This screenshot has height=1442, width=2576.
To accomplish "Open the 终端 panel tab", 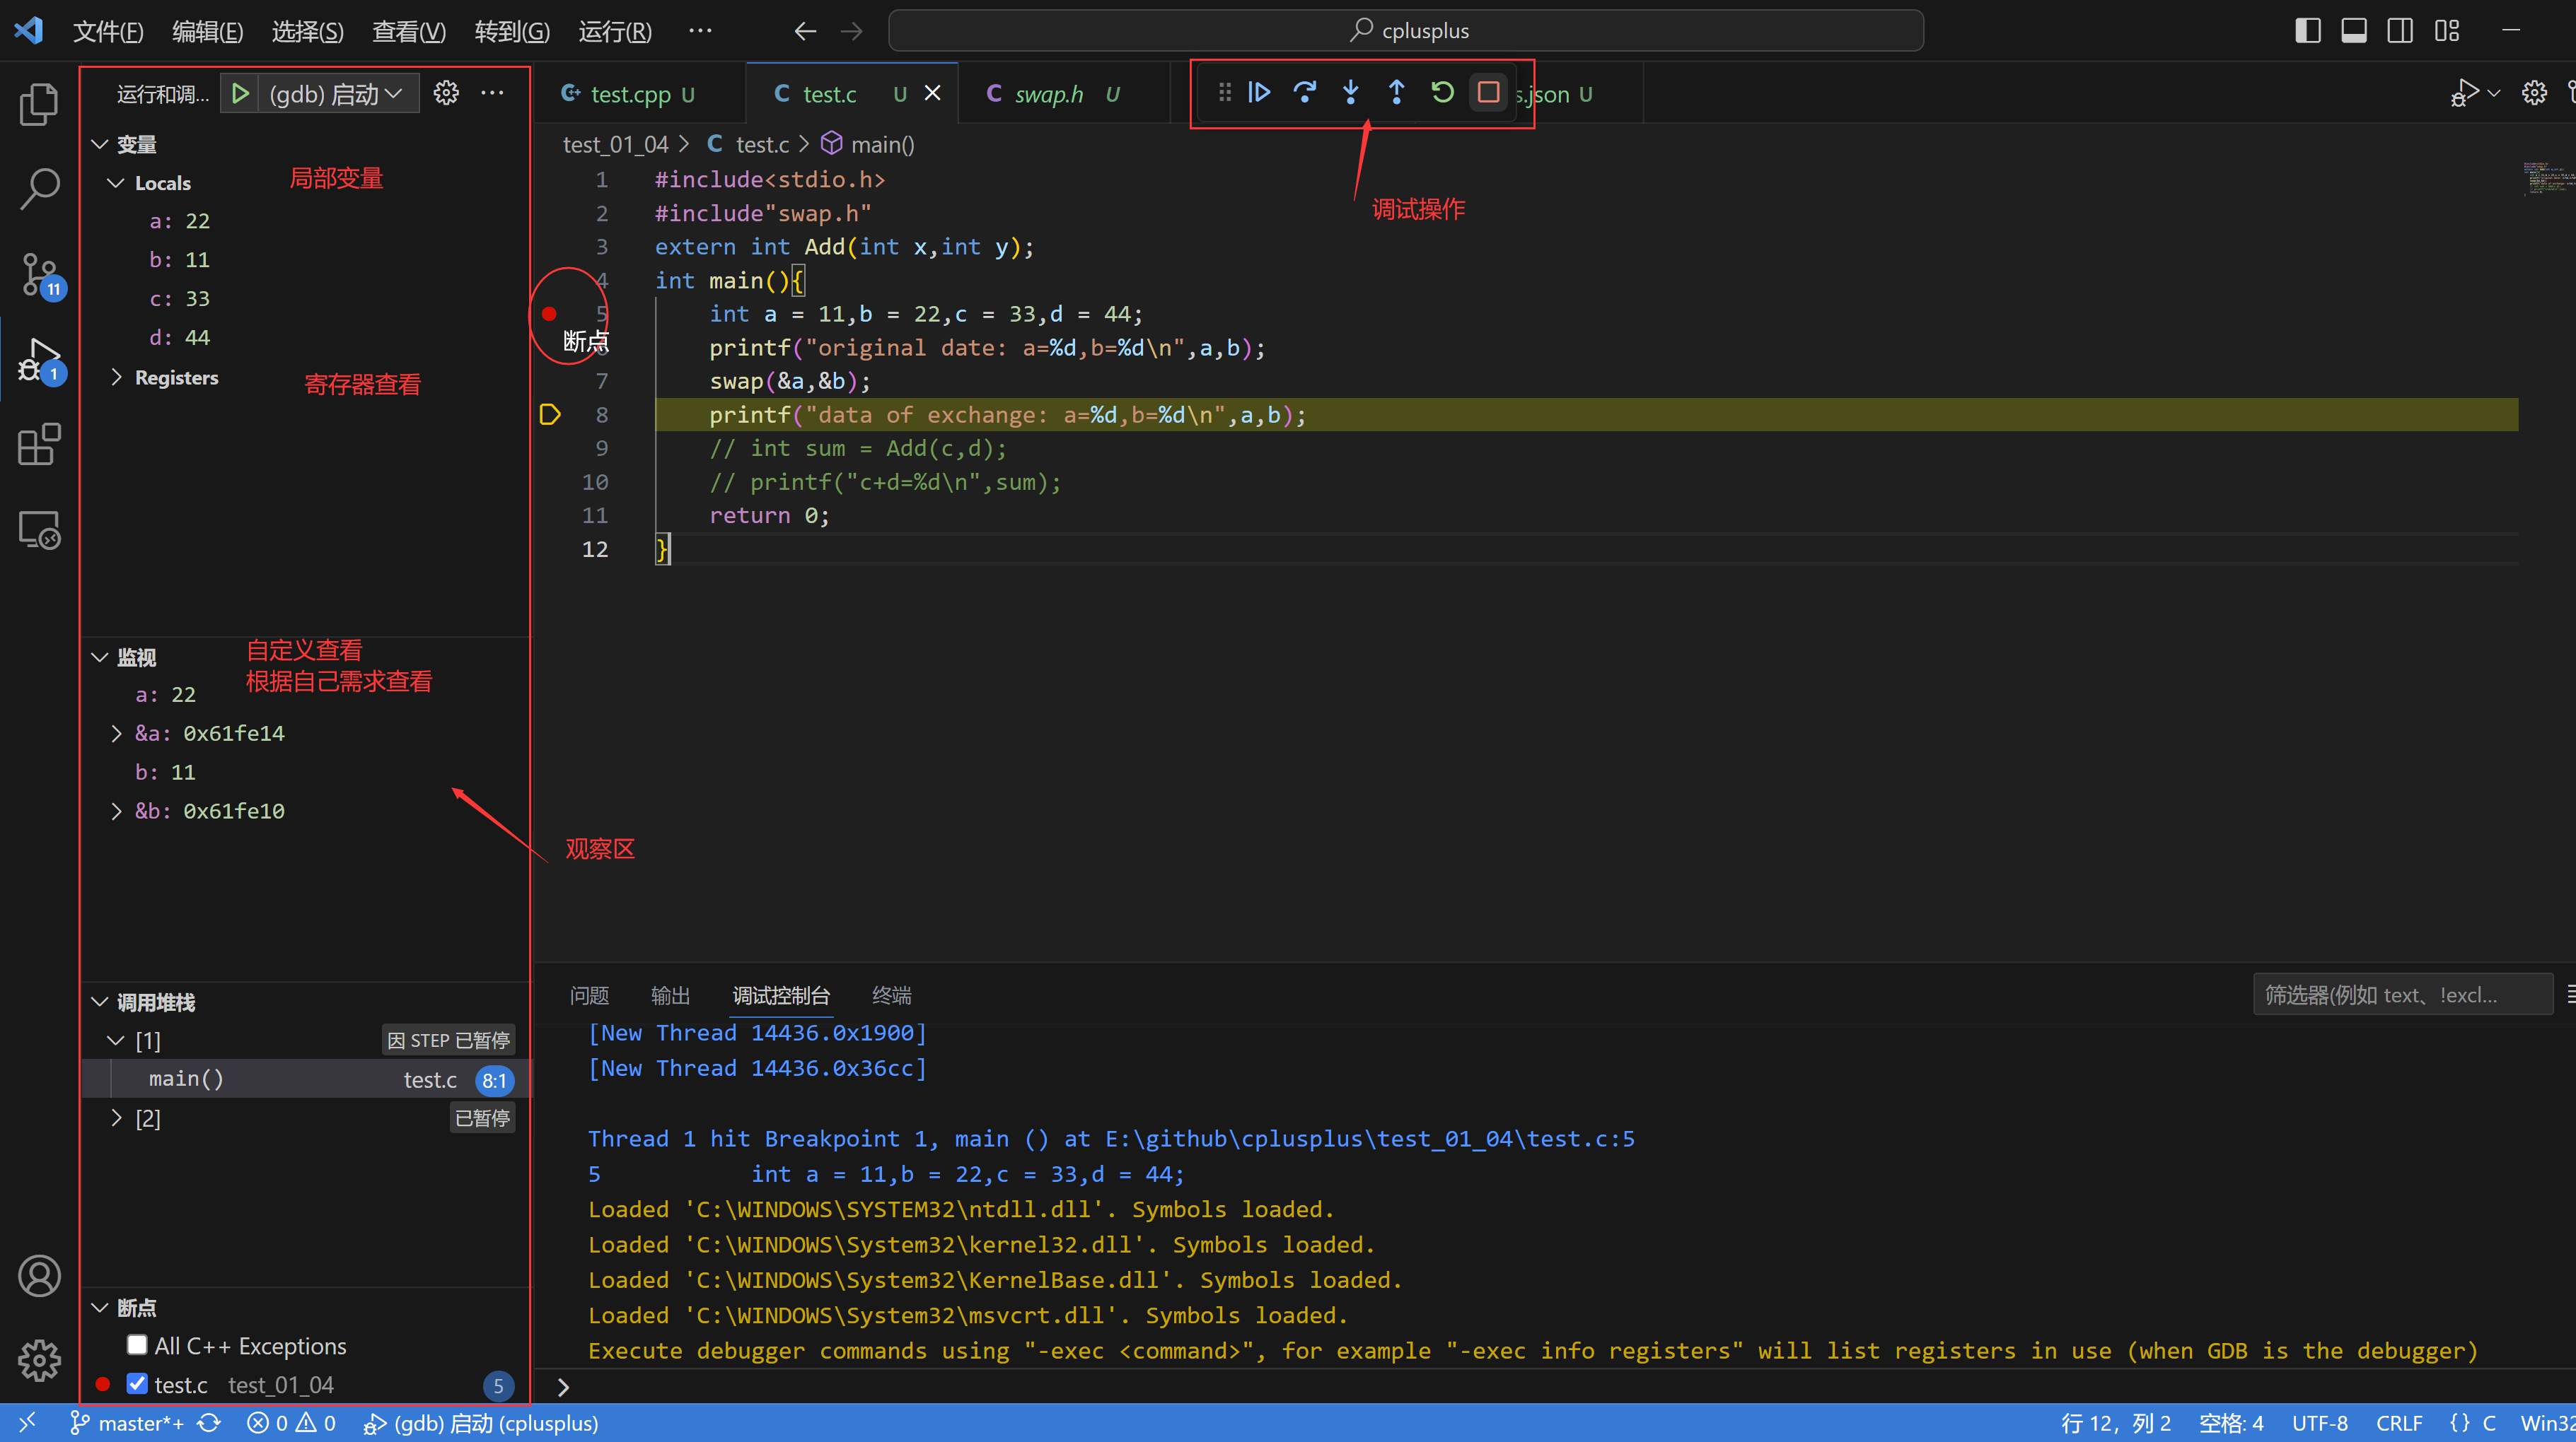I will 891,995.
